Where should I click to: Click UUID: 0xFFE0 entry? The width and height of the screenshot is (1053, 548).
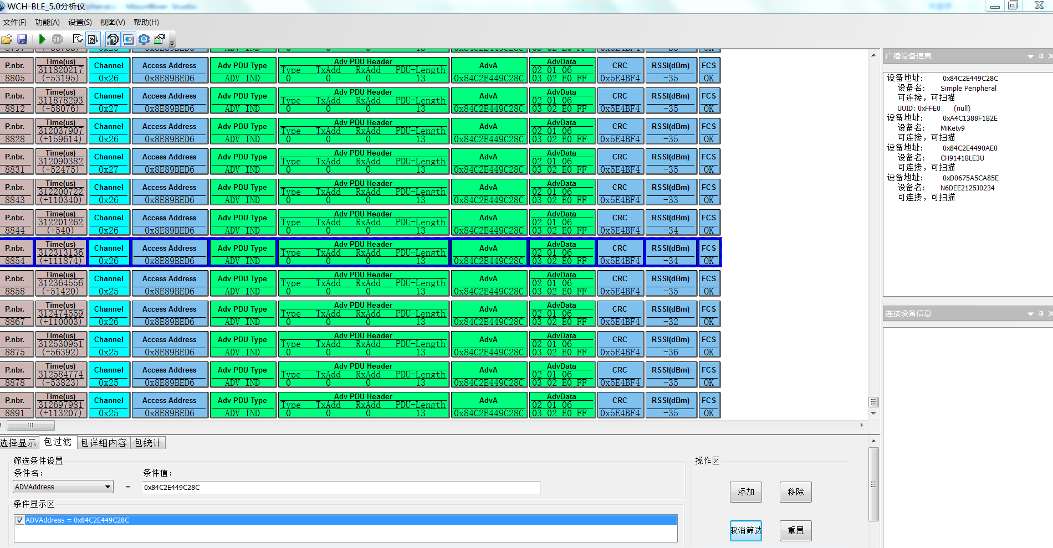(919, 108)
